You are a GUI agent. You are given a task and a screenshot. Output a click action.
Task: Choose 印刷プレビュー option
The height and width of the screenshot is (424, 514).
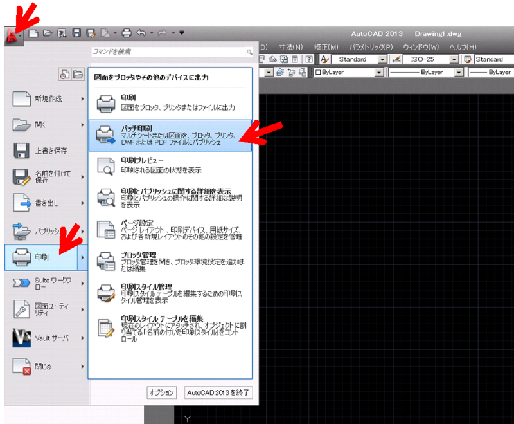click(x=170, y=165)
